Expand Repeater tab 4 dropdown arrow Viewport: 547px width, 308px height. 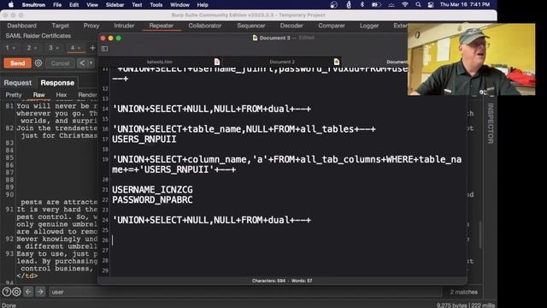click(79, 48)
